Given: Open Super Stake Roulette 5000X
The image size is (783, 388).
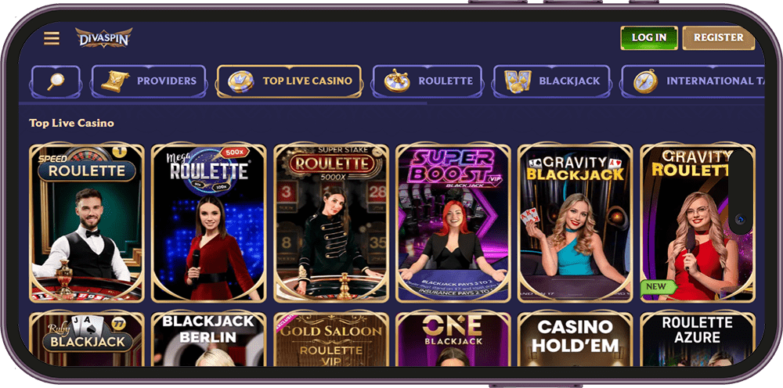Looking at the screenshot, I should 331,223.
